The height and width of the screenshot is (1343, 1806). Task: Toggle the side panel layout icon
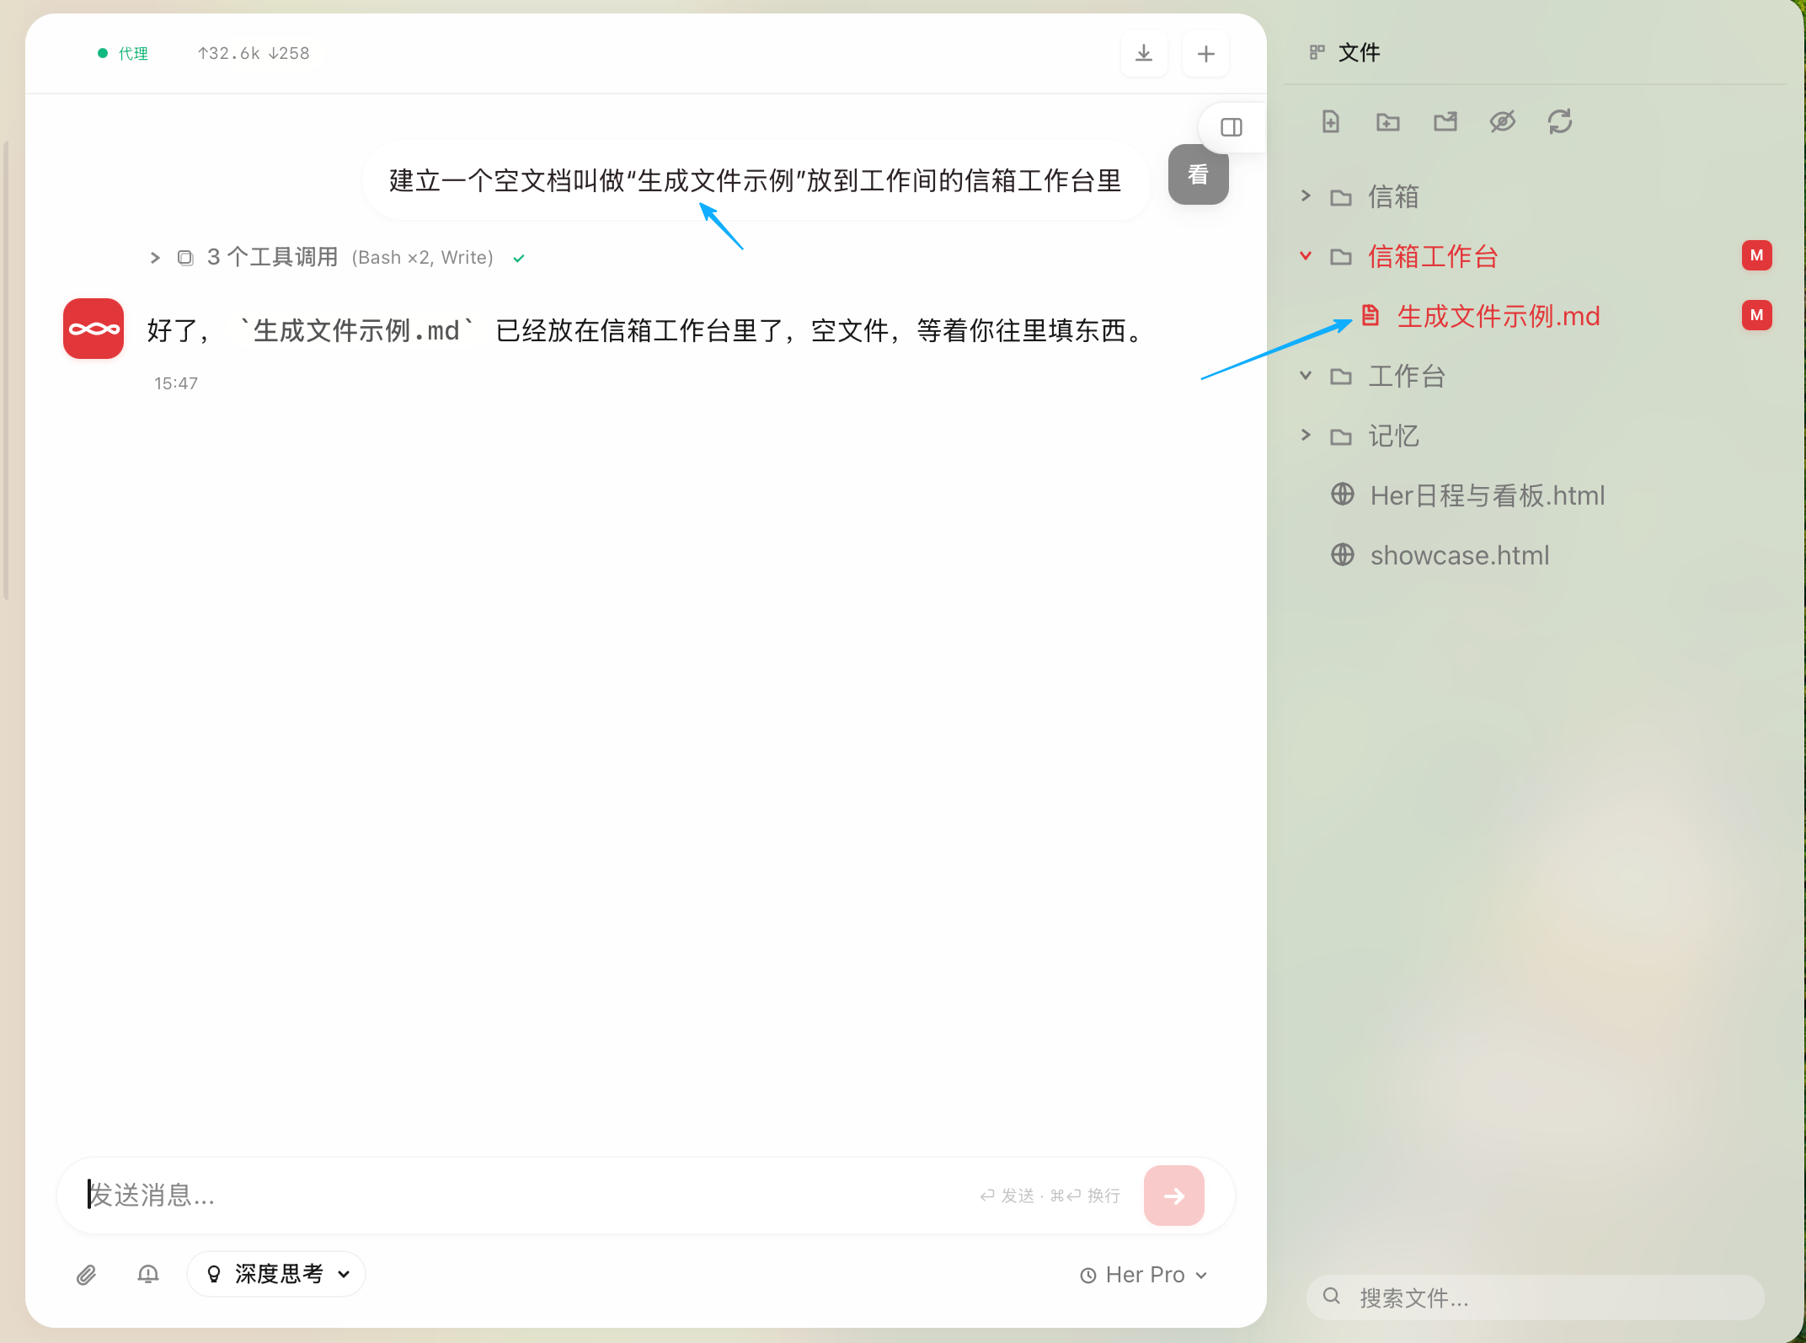click(1232, 127)
